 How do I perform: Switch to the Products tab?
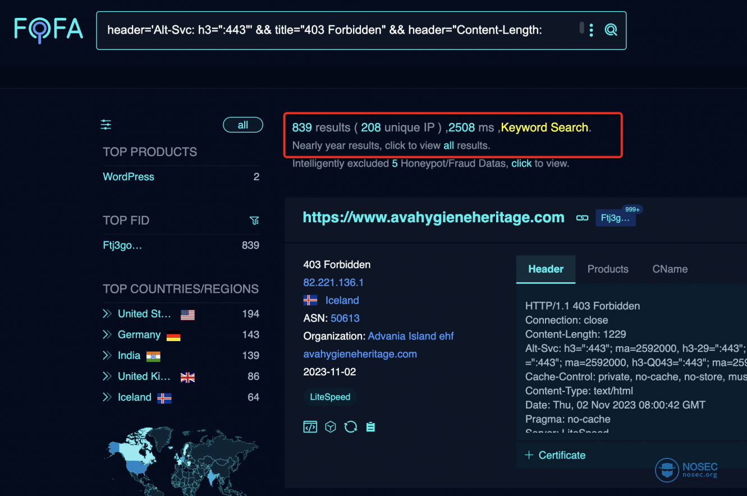608,269
